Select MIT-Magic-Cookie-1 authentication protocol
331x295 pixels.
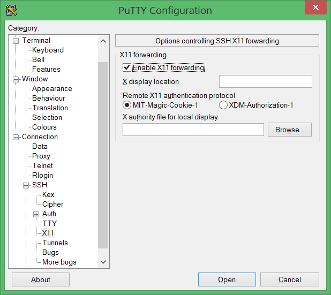tap(126, 105)
